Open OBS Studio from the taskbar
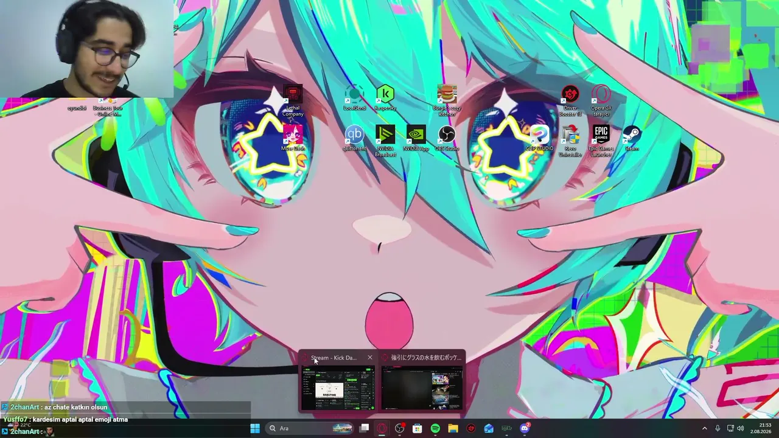The height and width of the screenshot is (438, 779). tap(399, 428)
